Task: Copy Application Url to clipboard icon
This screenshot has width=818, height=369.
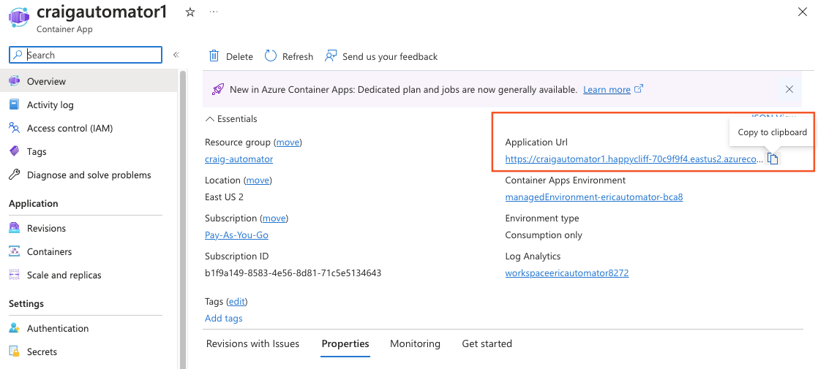Action: click(x=773, y=159)
